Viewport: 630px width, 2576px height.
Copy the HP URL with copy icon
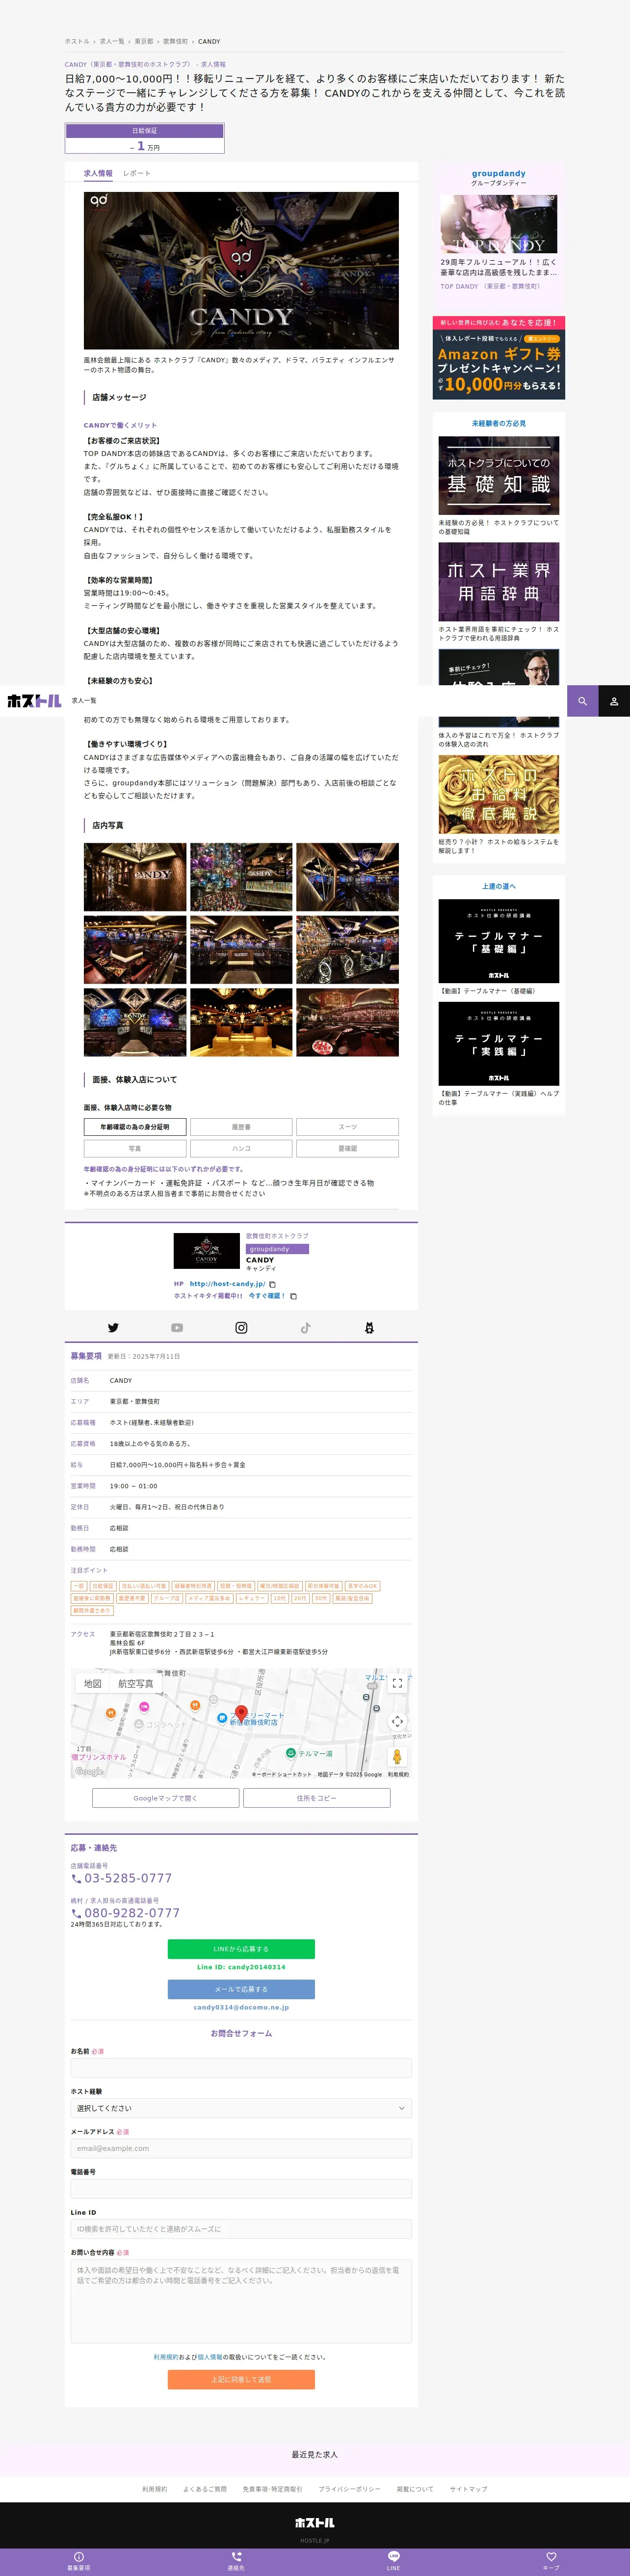(x=272, y=1284)
